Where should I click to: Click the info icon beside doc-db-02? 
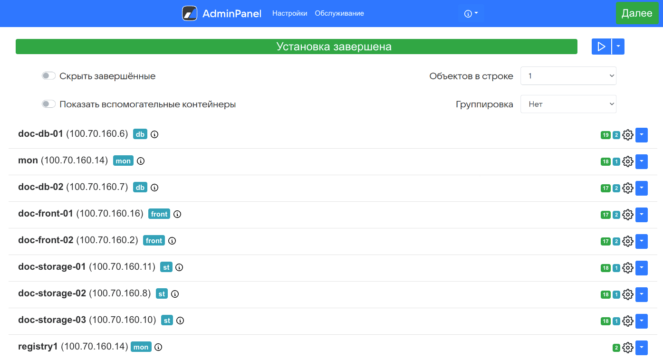154,188
